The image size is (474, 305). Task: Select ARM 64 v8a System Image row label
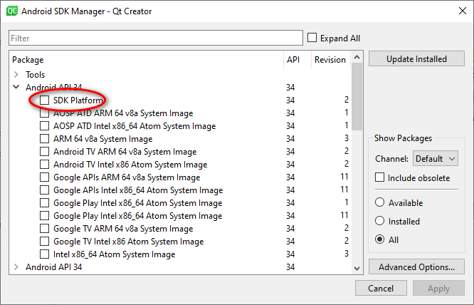(x=102, y=138)
